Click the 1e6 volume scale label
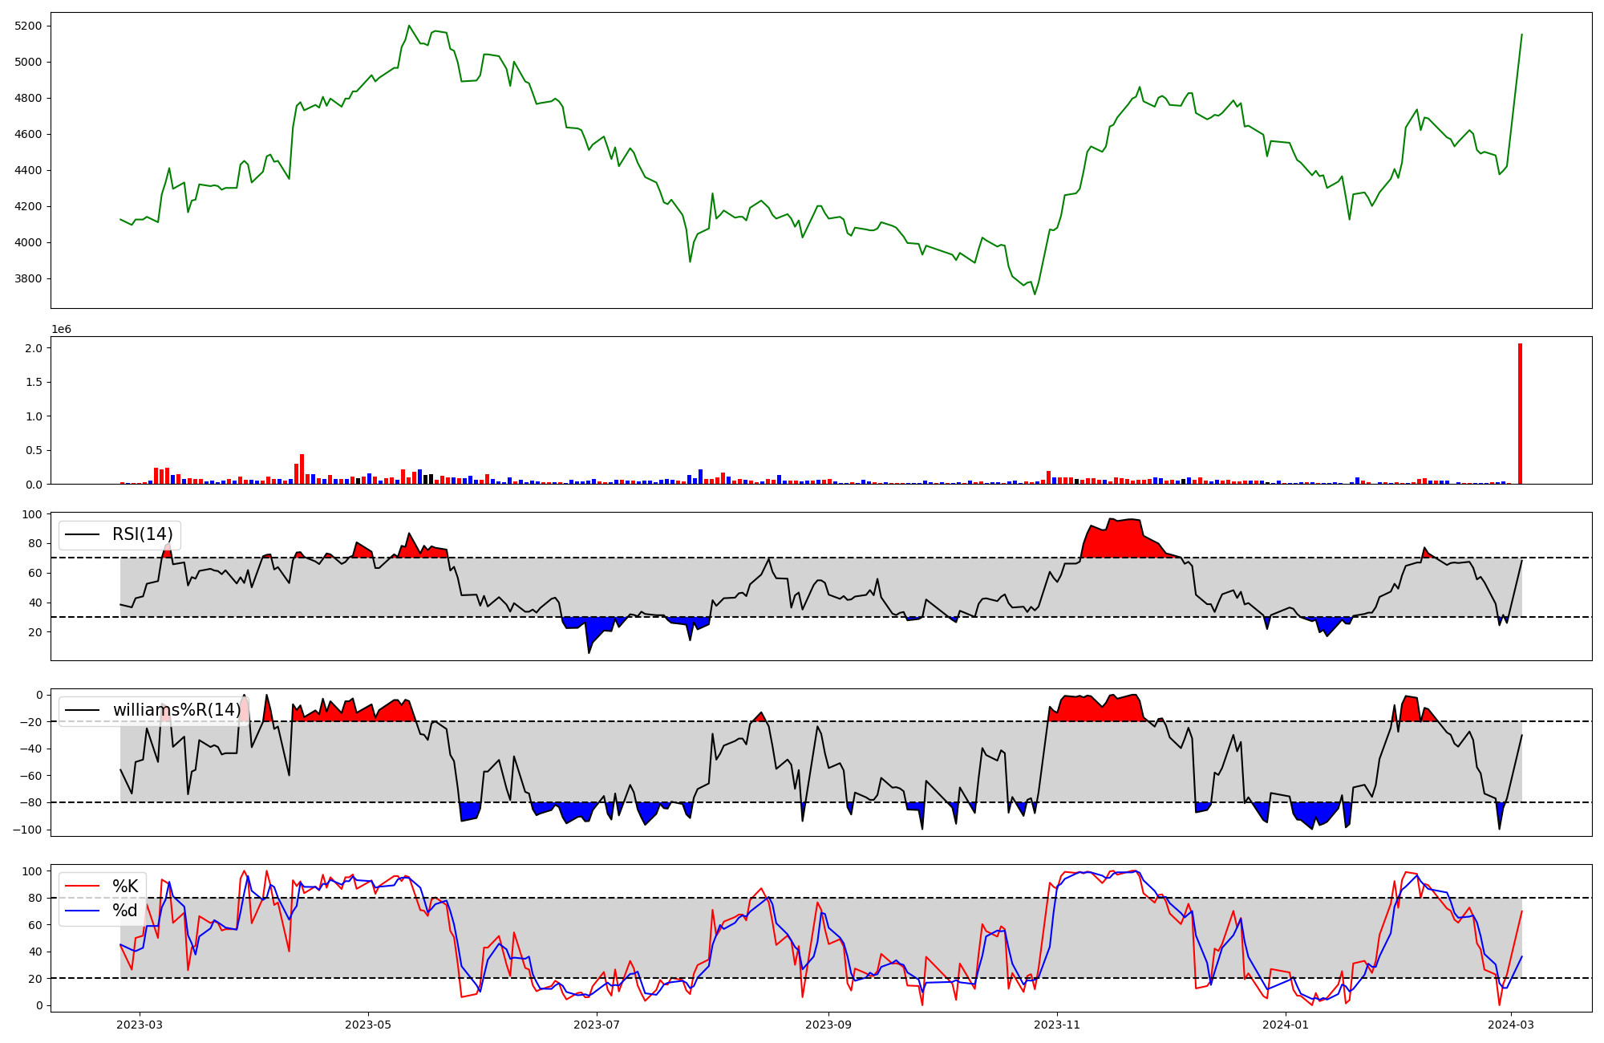The width and height of the screenshot is (1604, 1043). (x=62, y=330)
